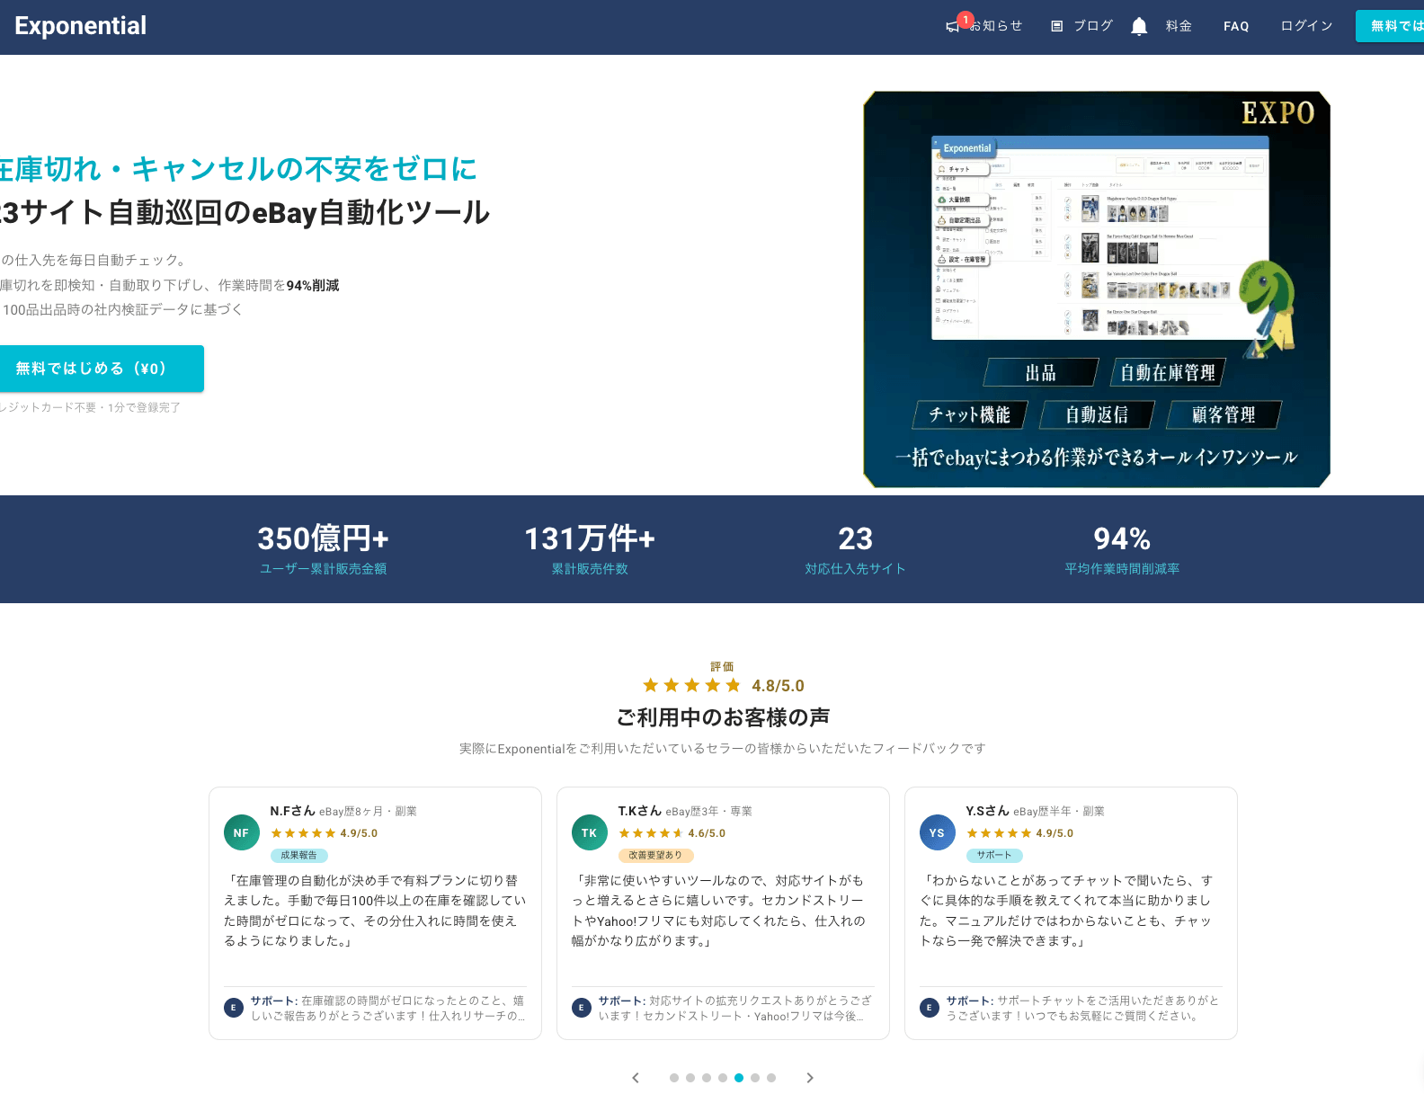
Task: Click the T.Kさん reviewer name
Action: [639, 811]
